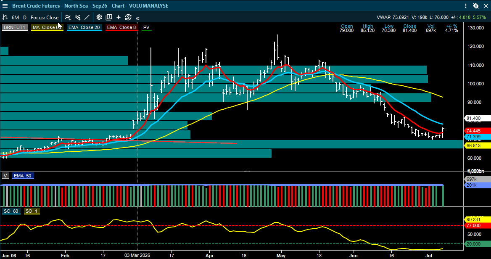
Task: Select the BRNFUT1 series legend
Action: [x=14, y=27]
